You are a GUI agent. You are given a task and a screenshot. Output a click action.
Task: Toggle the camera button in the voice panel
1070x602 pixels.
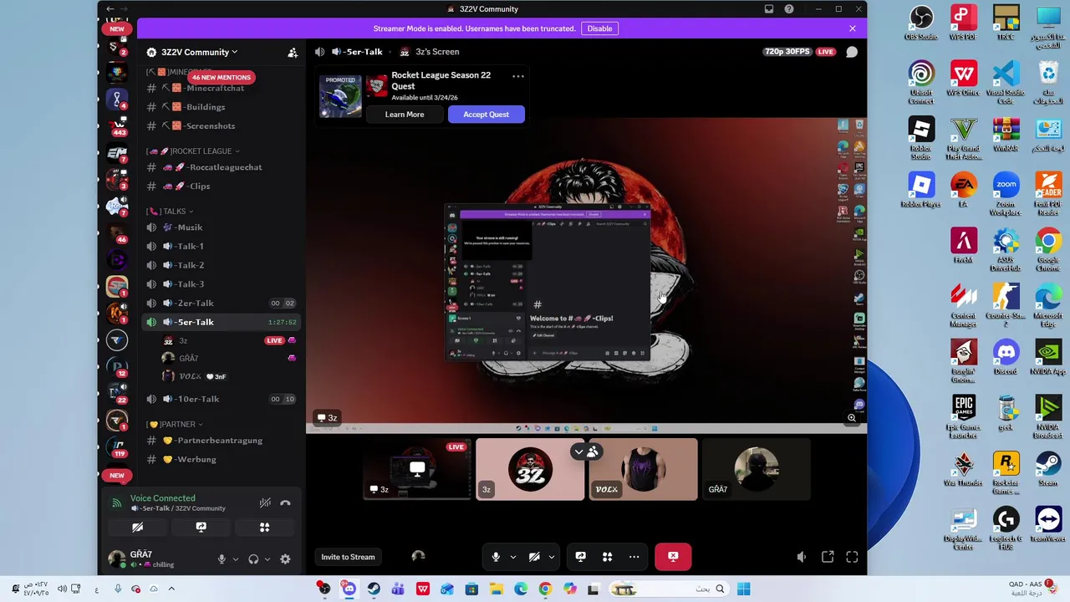click(138, 528)
